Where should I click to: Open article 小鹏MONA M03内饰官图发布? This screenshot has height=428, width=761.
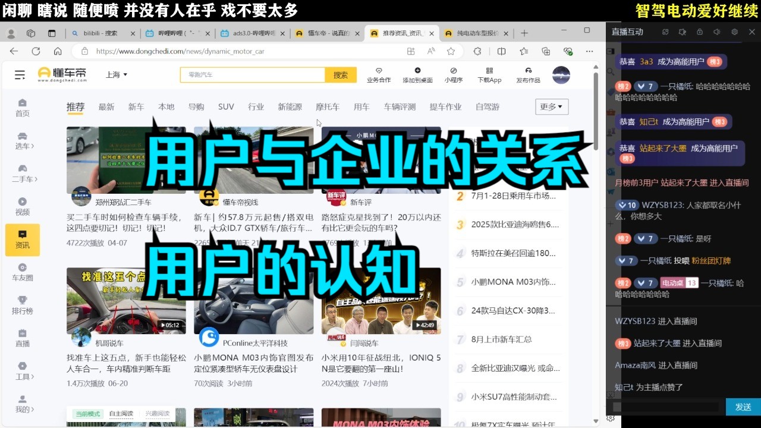[x=254, y=363]
